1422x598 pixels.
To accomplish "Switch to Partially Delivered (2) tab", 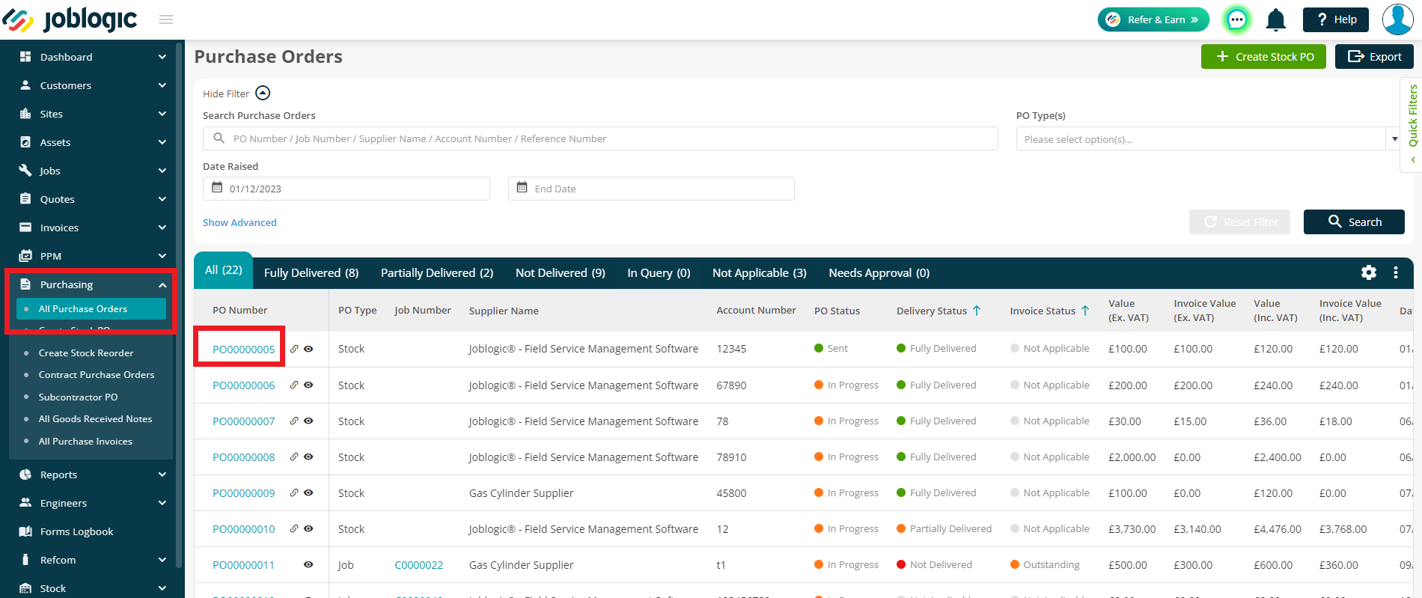I will tap(437, 273).
